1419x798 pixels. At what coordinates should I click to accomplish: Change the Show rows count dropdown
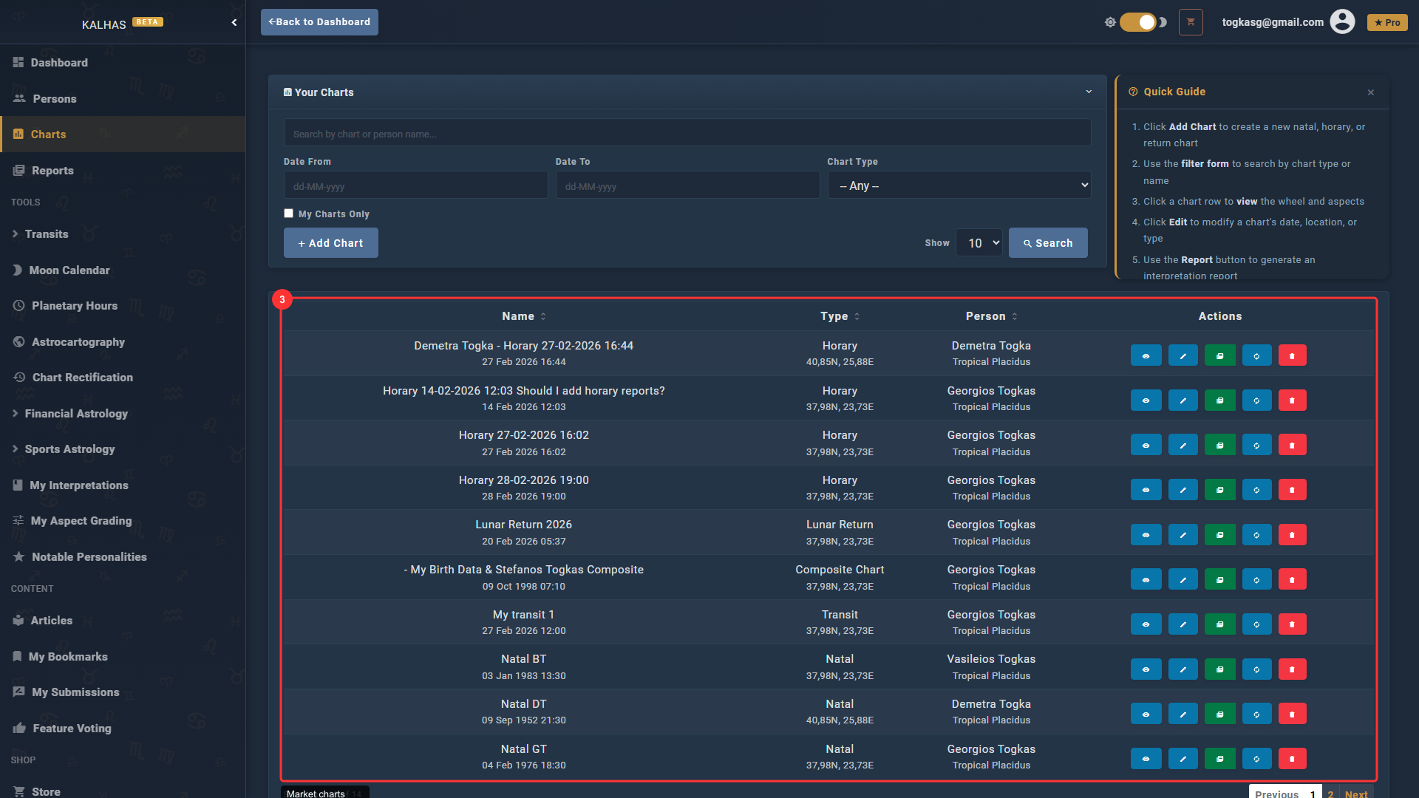pyautogui.click(x=979, y=243)
